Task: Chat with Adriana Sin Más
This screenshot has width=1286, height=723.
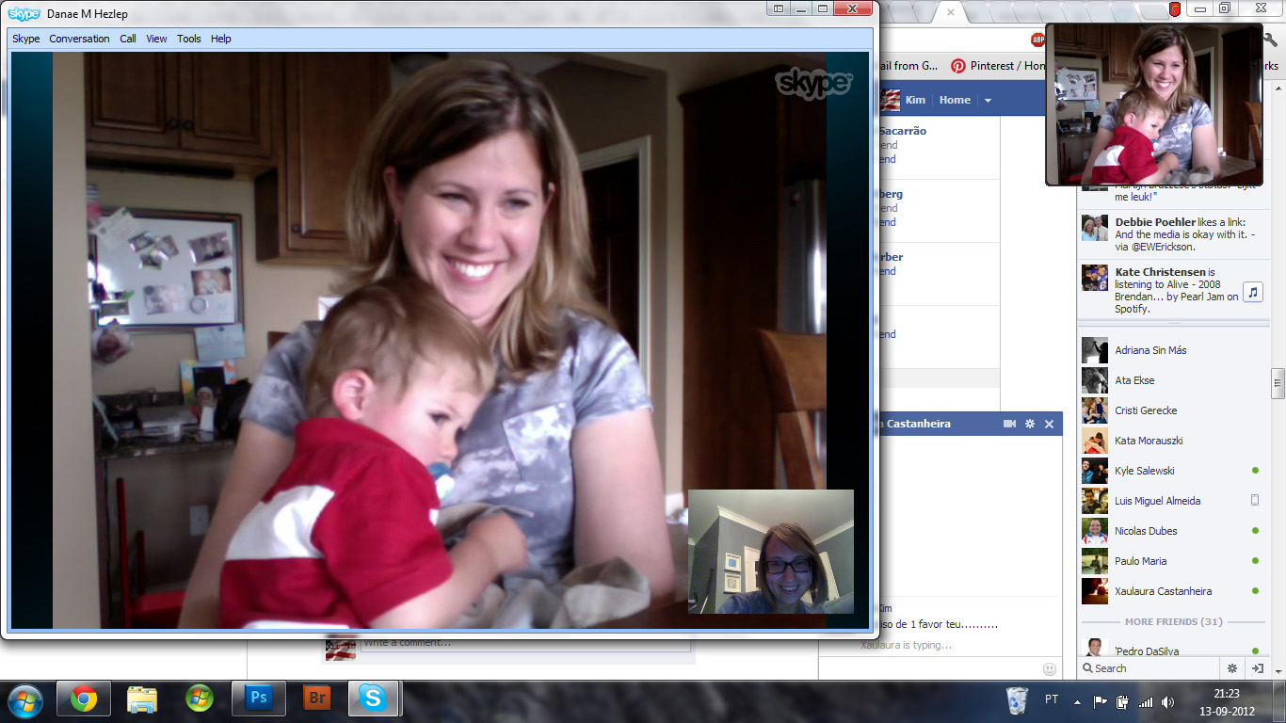Action: [1172, 350]
